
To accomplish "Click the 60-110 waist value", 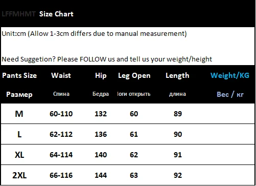I will click(x=61, y=114).
